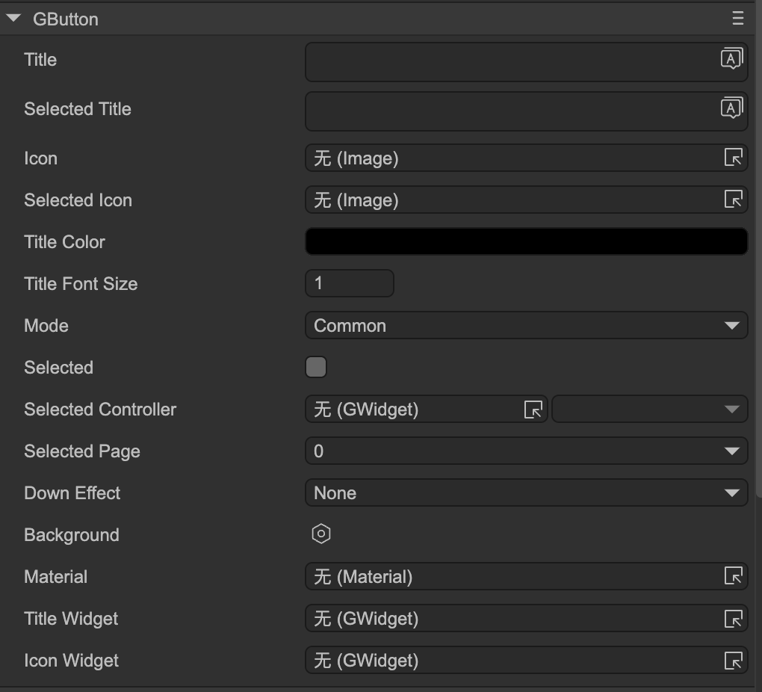762x692 pixels.
Task: Click the Title Font Size input
Action: tap(349, 283)
